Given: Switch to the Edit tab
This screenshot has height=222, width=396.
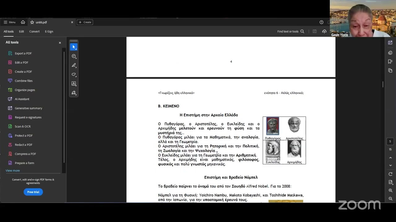Looking at the screenshot, I should coord(21,31).
